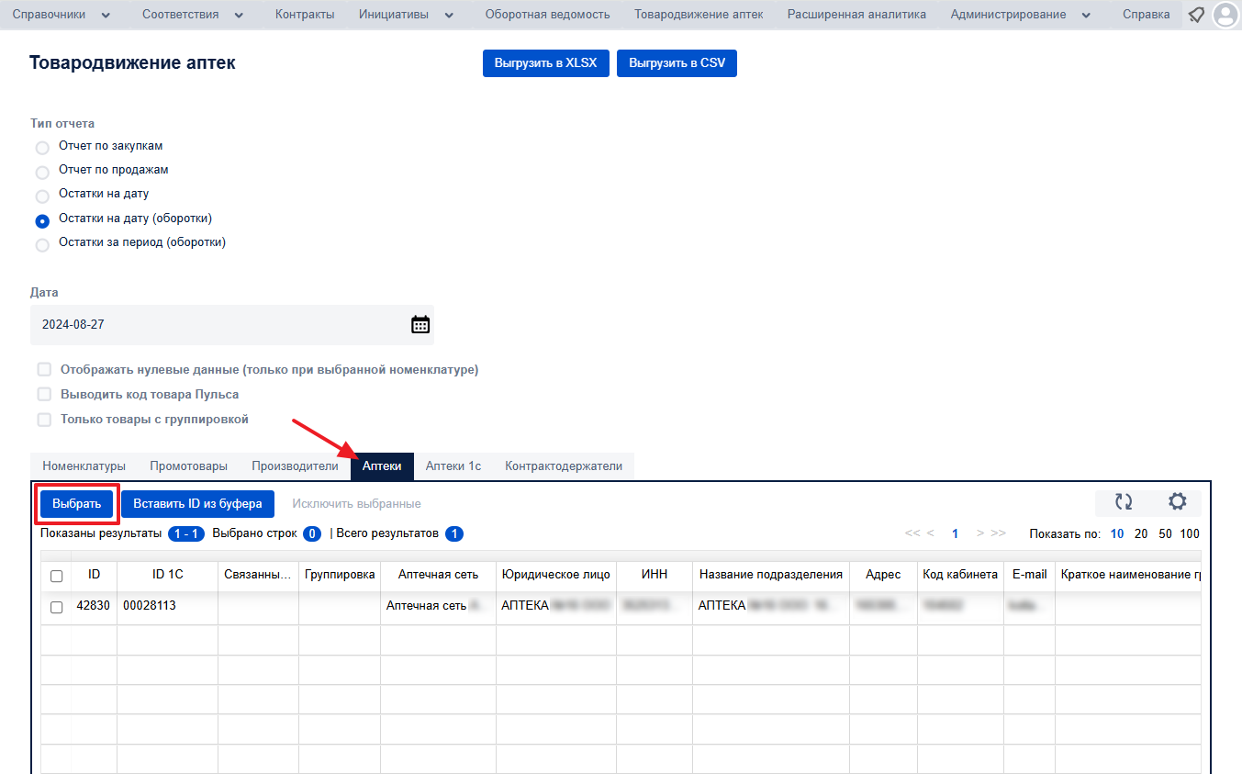1242x774 pixels.
Task: Click Выгрузить в CSV button
Action: point(677,63)
